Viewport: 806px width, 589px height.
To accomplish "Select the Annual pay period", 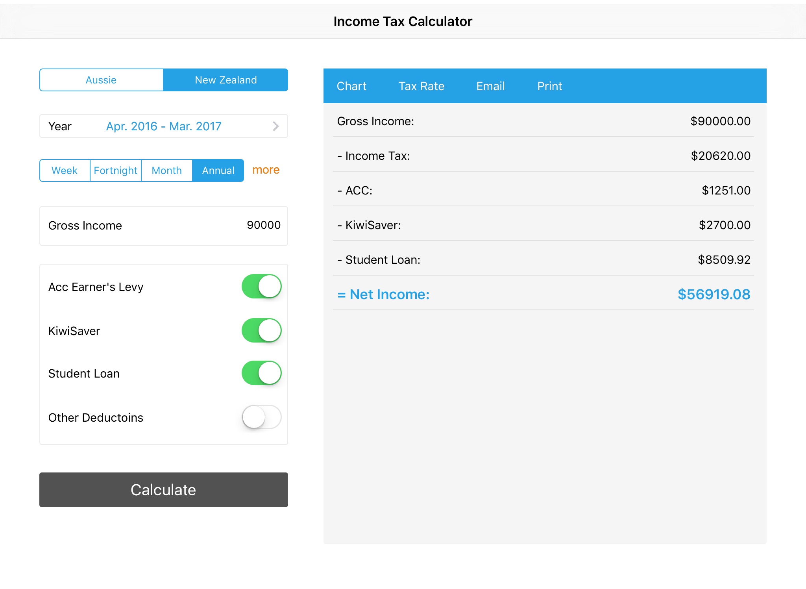I will (x=218, y=170).
